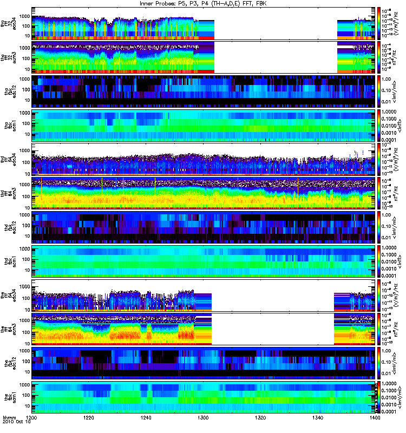Viewport: 406px width, 433px height.
Task: Click the "thd fff 64 edc34" y-axis title
Action: [x=8, y=159]
